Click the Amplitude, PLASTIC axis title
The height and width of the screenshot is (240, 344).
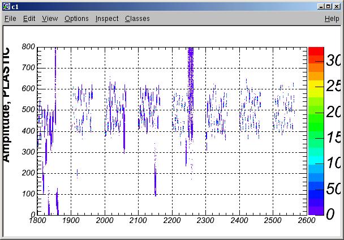(6, 105)
